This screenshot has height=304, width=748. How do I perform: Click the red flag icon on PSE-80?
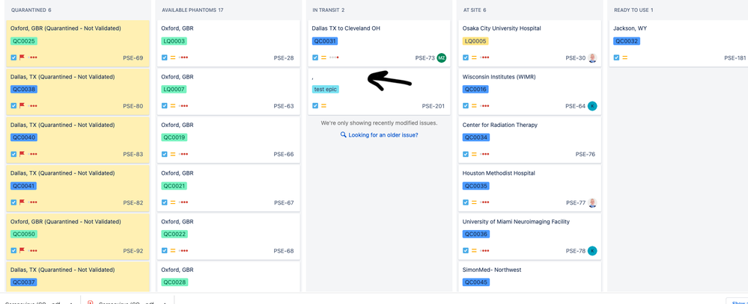[22, 105]
